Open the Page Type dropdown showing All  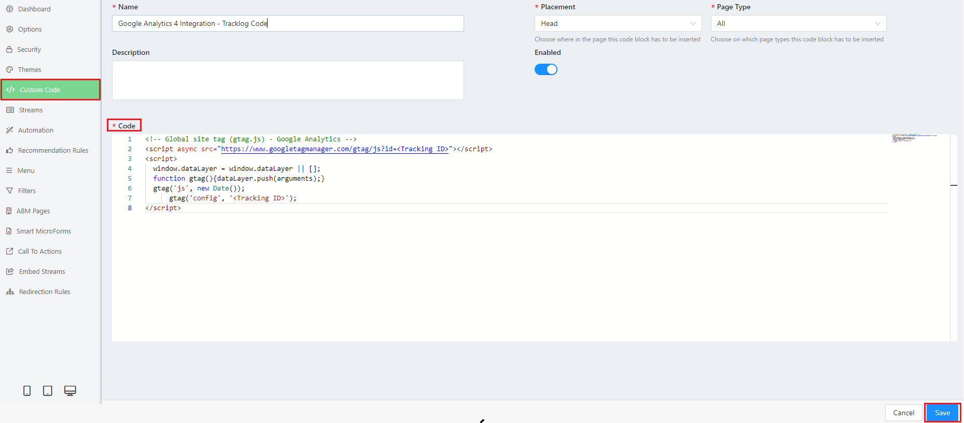799,23
